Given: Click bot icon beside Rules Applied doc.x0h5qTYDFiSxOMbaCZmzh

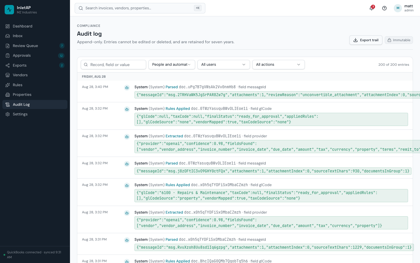Looking at the screenshot, I should pos(127,186).
